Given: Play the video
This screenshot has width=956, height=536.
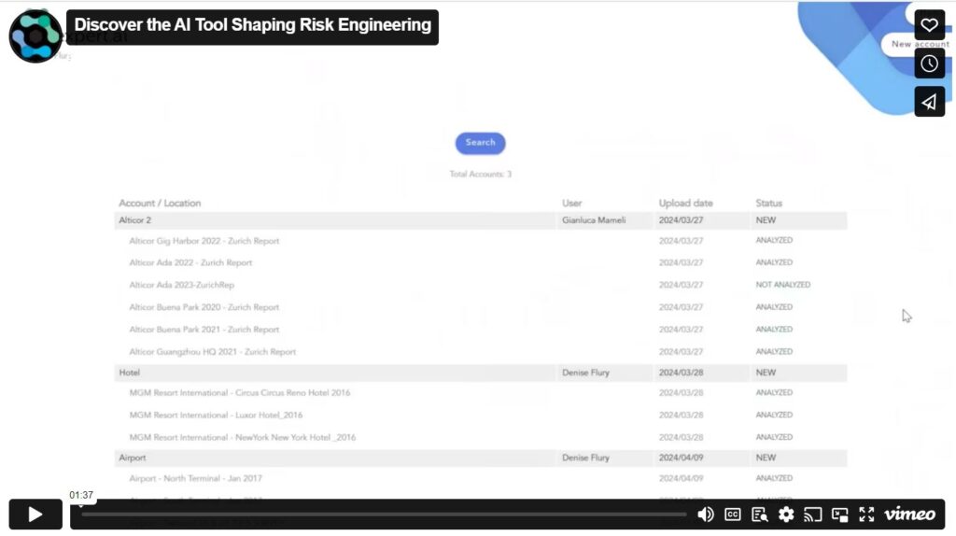Looking at the screenshot, I should (35, 514).
